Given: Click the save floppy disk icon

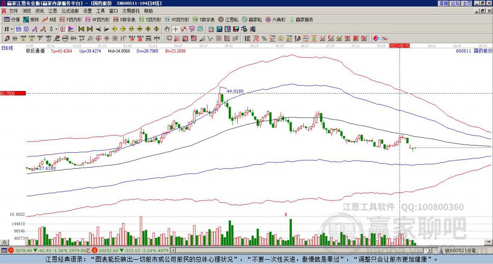Looking at the screenshot, I should click(236, 29).
